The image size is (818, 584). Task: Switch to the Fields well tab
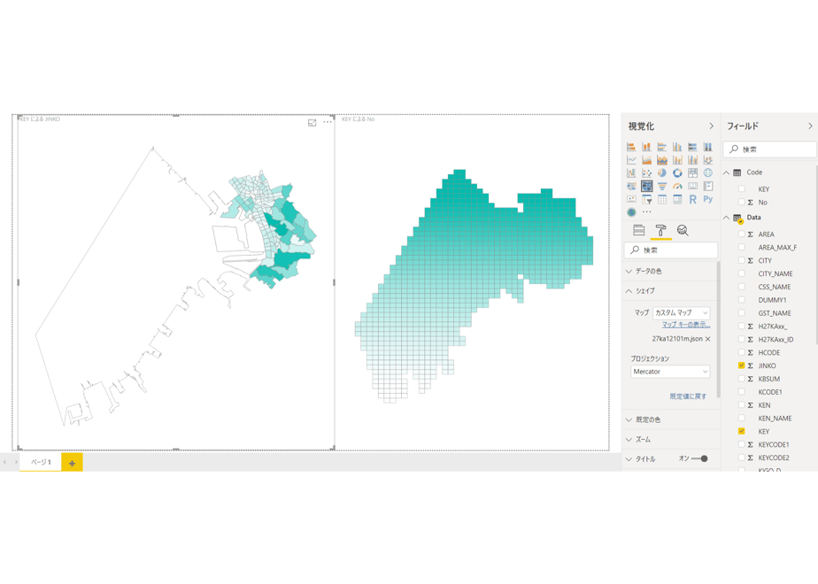[638, 230]
